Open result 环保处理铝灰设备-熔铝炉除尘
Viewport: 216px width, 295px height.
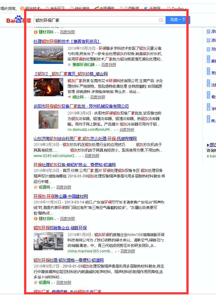74,164
